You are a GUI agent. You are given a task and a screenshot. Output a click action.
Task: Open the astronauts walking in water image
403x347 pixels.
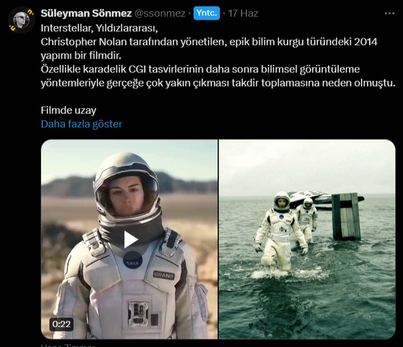pos(307,239)
